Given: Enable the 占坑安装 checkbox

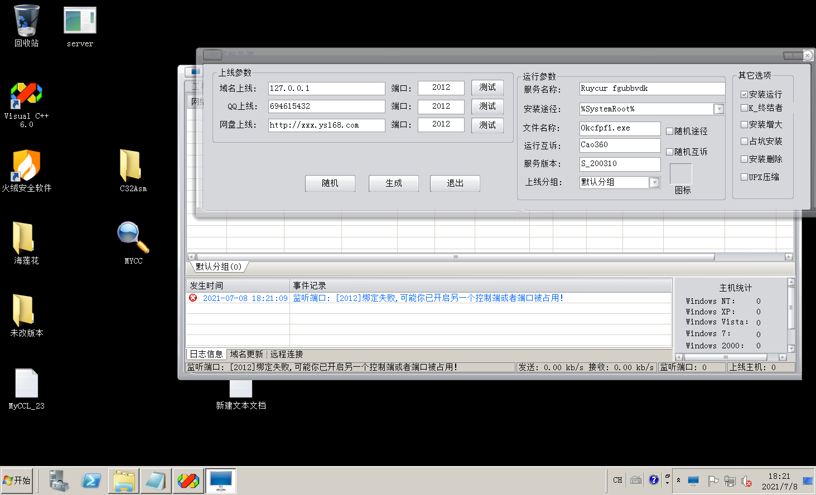Looking at the screenshot, I should [x=744, y=141].
